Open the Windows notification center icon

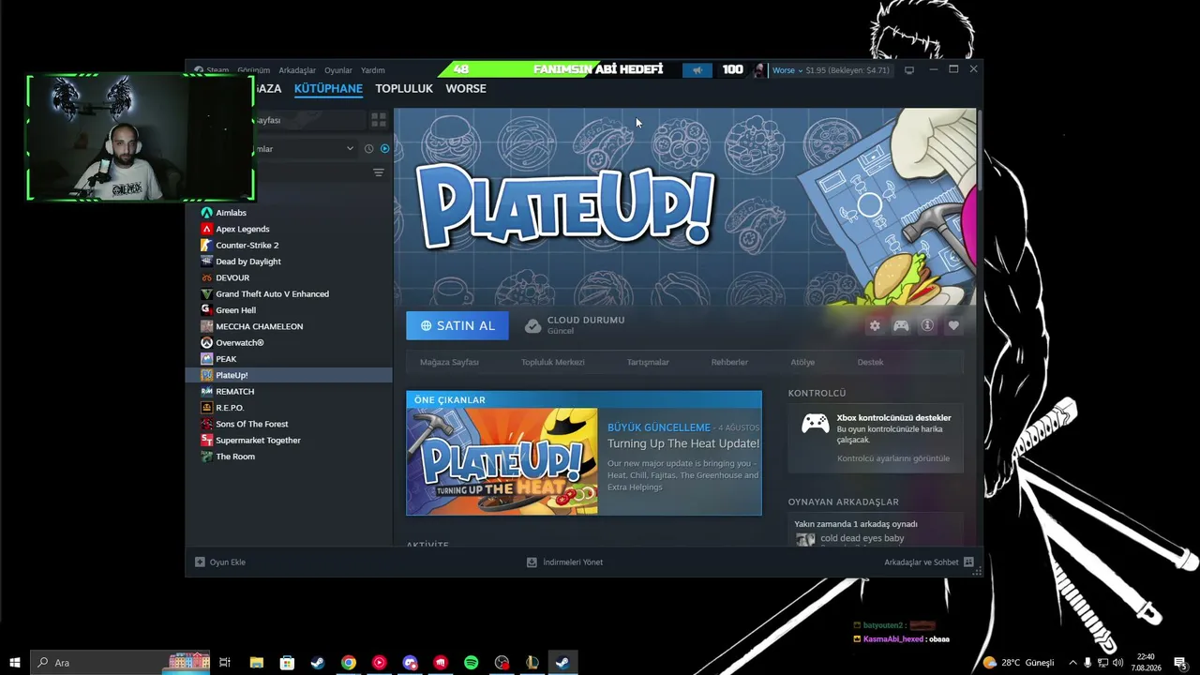(1180, 663)
